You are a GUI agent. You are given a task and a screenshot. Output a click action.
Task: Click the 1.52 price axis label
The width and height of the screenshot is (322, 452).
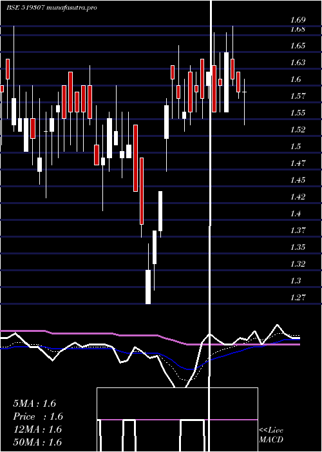(x=298, y=130)
